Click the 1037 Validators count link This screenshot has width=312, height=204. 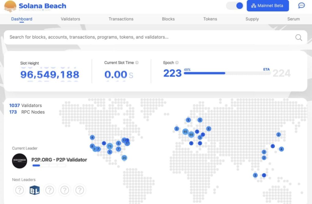coord(26,105)
